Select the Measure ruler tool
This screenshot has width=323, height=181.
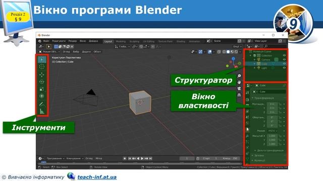[42, 111]
